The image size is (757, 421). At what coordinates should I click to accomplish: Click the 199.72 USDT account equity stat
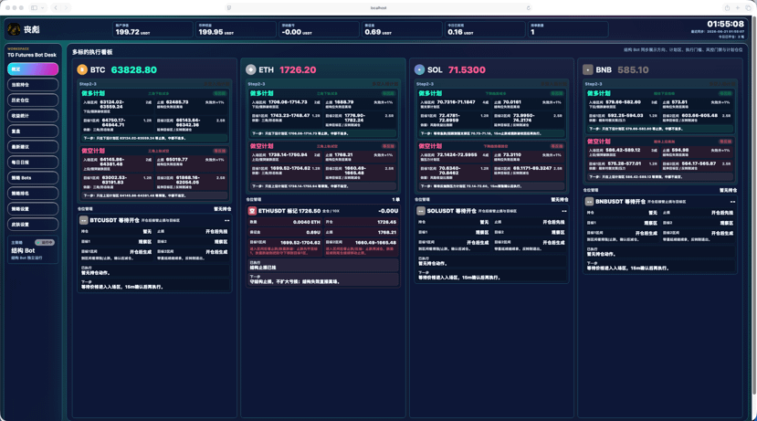[x=153, y=29]
